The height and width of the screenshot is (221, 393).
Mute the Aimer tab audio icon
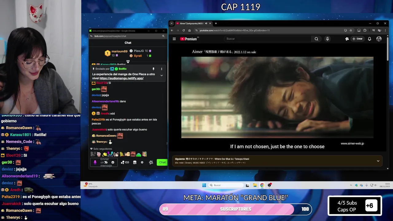coord(206,23)
